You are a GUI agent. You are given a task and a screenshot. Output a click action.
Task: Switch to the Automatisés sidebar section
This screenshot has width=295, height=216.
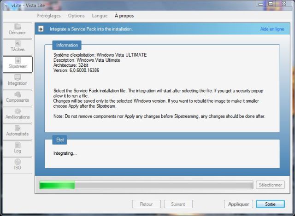point(18,132)
